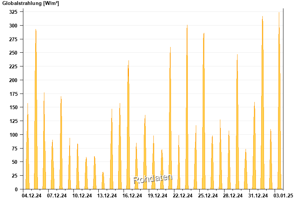Click the 22.12.24 date label
Image resolution: width=306 pixels, height=210 pixels.
(x=183, y=196)
